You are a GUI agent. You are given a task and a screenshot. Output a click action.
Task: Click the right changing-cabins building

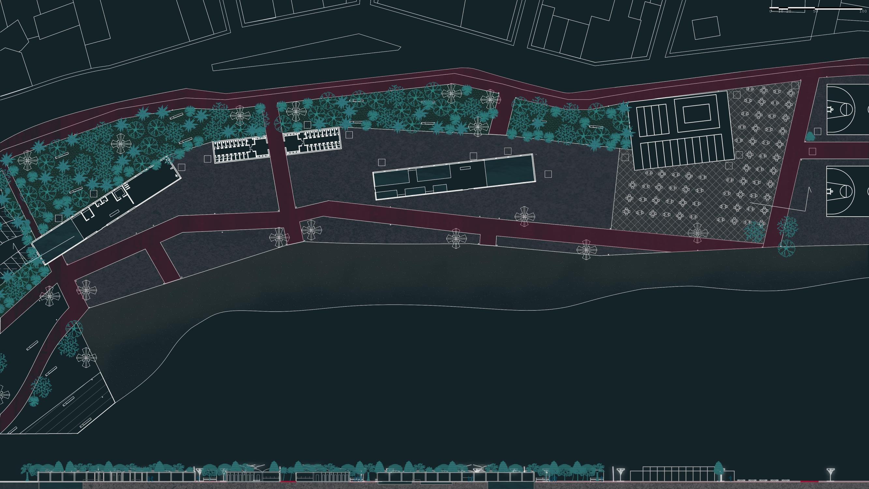312,141
